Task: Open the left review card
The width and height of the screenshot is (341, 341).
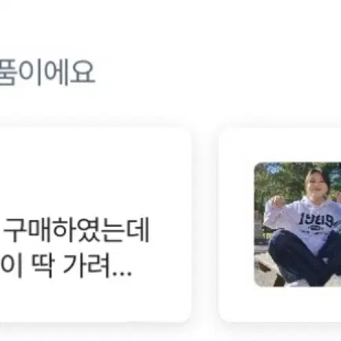Action: pos(96,225)
